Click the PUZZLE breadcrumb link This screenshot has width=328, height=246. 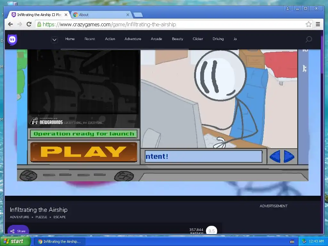point(41,217)
